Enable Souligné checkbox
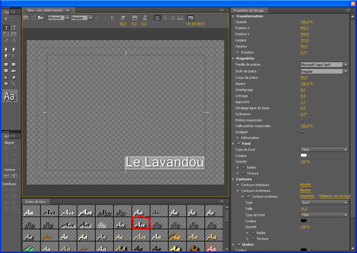357x253 pixels. point(302,132)
